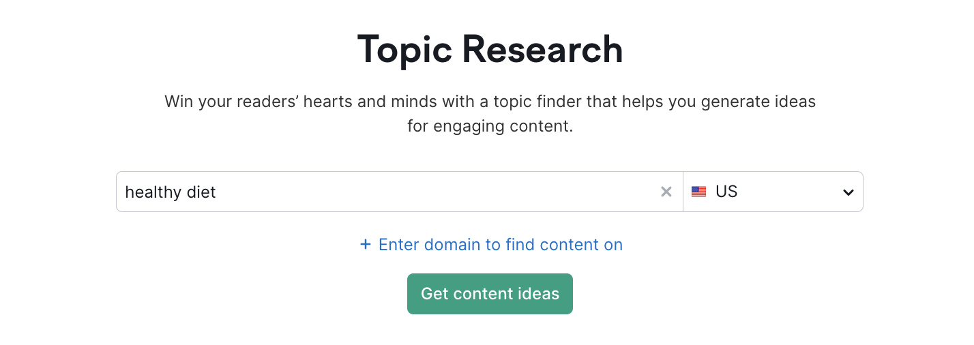Click the healthy diet text in field

point(171,192)
